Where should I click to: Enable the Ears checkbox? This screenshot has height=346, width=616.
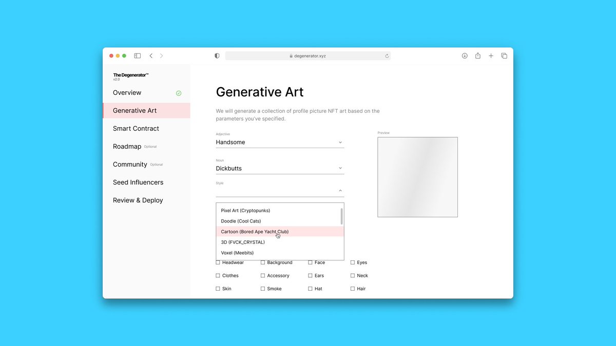click(x=311, y=276)
